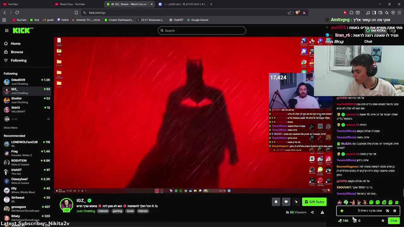Click the KICK beta logo
Image resolution: width=404 pixels, height=227 pixels.
point(23,30)
